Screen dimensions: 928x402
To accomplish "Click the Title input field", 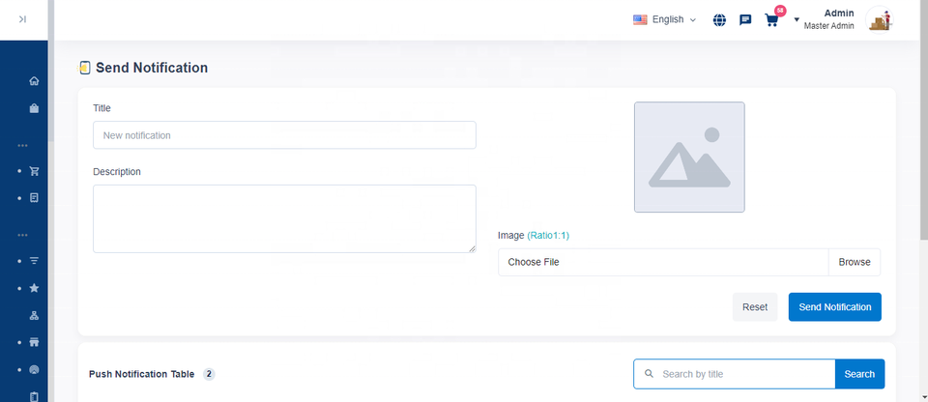I will pyautogui.click(x=284, y=135).
